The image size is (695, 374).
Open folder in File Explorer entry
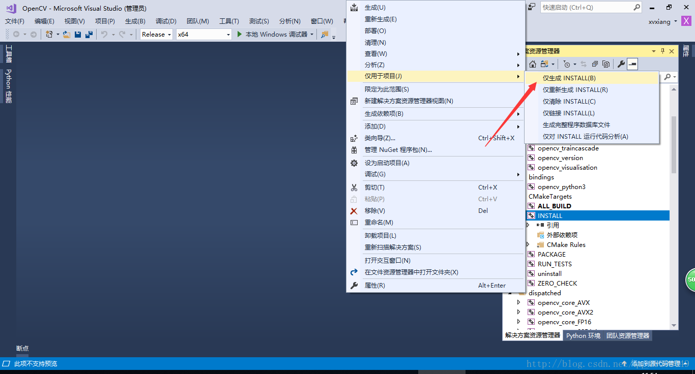pyautogui.click(x=435, y=272)
